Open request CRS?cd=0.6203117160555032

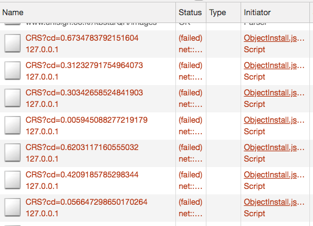82,148
